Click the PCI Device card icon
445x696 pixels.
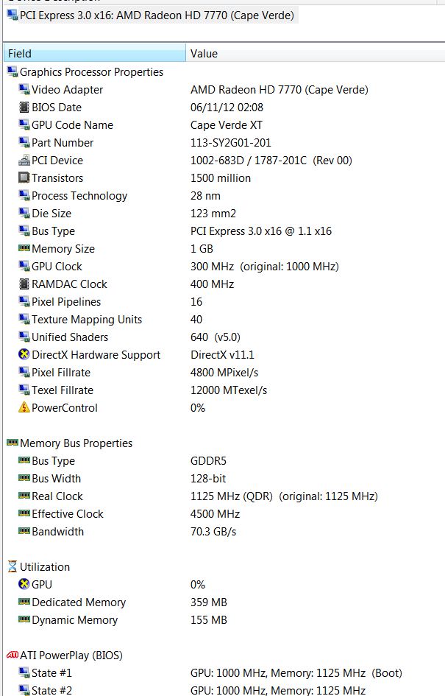24,161
